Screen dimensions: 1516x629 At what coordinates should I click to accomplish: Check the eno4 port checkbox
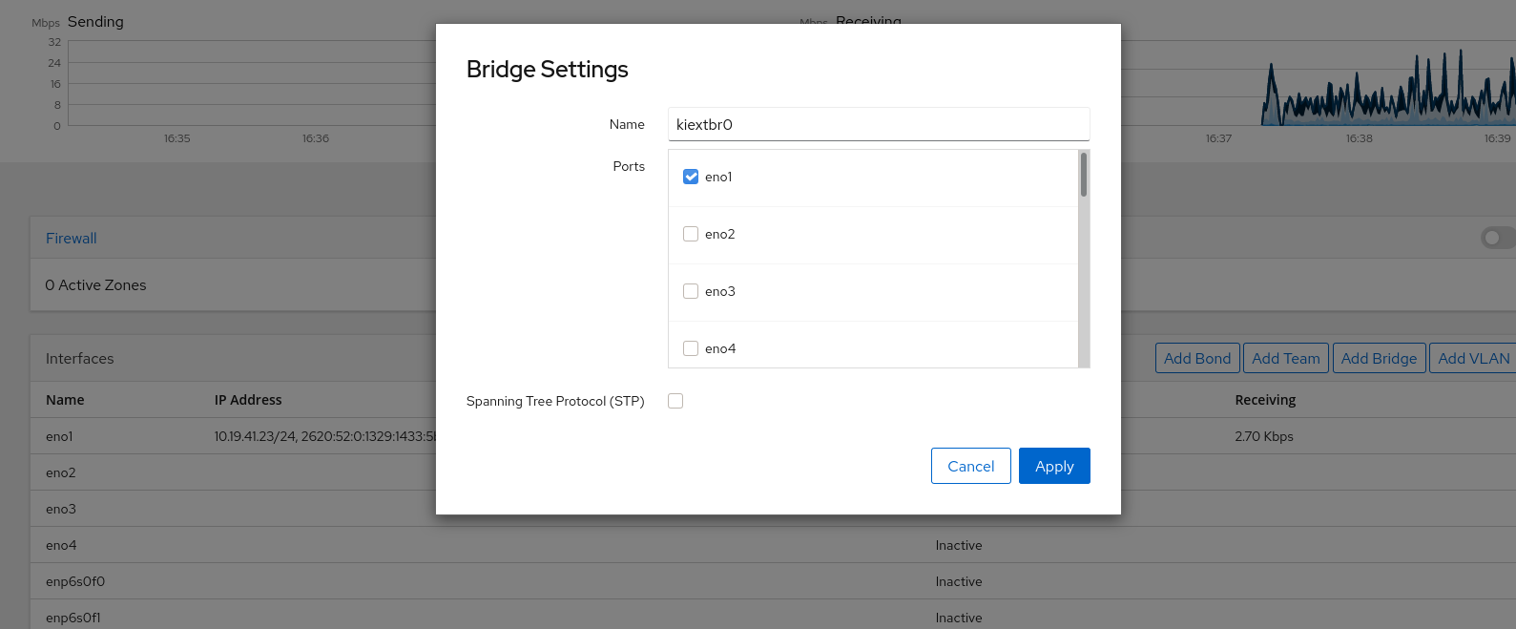pos(691,348)
